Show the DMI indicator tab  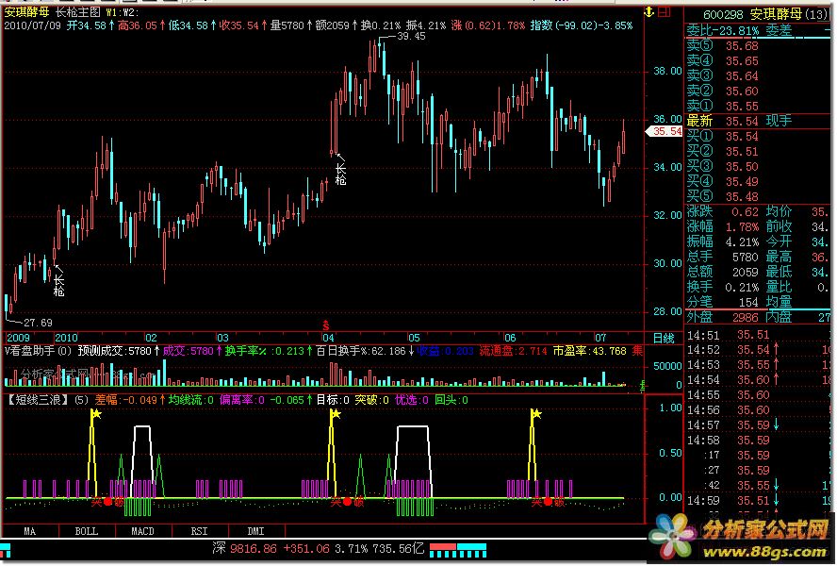point(255,531)
